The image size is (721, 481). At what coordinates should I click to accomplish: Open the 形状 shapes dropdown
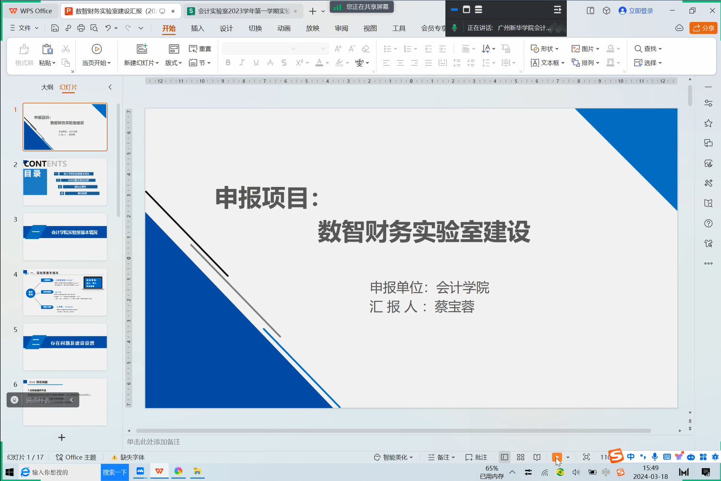pos(545,49)
